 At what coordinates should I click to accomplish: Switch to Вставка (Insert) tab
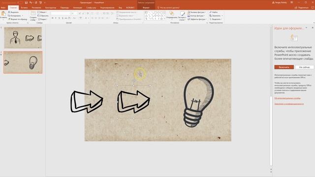[24, 8]
